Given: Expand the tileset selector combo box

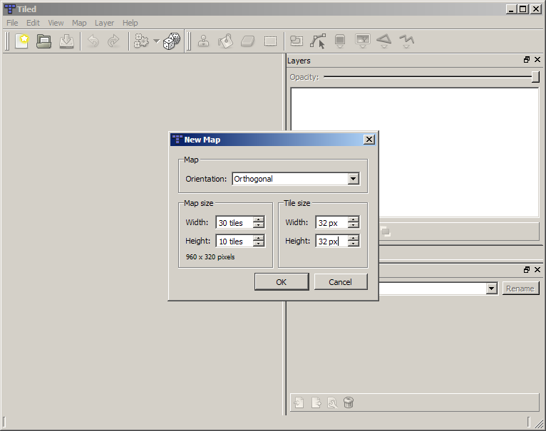Looking at the screenshot, I should 491,289.
